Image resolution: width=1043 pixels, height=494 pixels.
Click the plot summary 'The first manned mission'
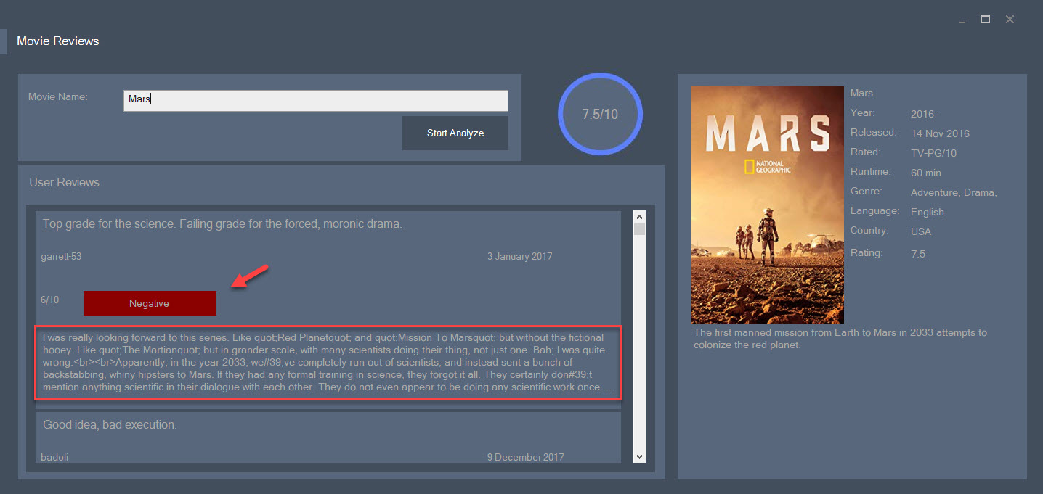point(840,339)
